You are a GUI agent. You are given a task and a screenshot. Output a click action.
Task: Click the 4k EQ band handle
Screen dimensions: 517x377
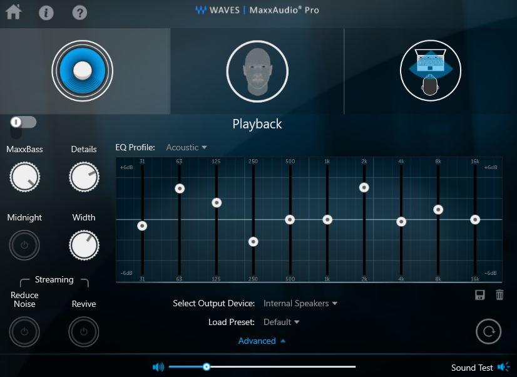point(401,222)
